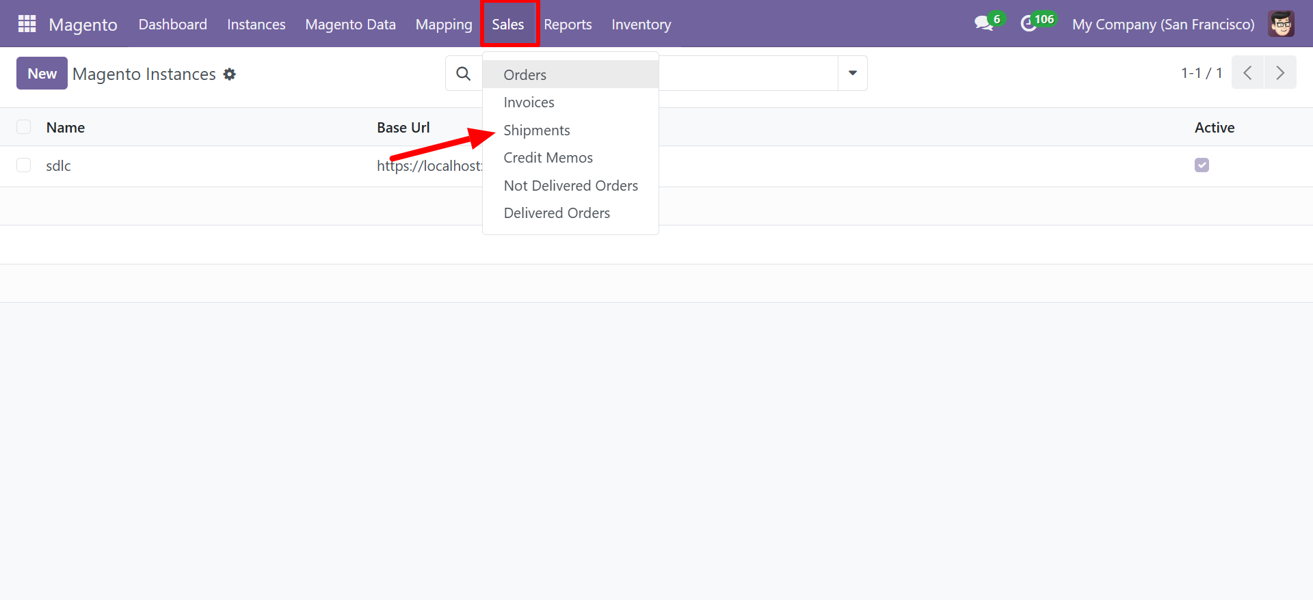Click the https://localhost base URL cell

pos(429,165)
